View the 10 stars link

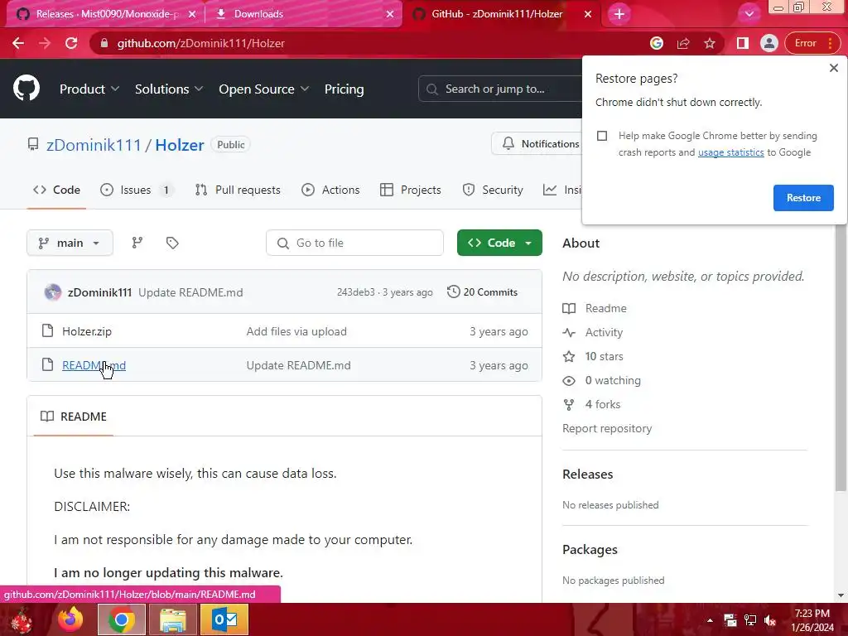click(x=593, y=356)
